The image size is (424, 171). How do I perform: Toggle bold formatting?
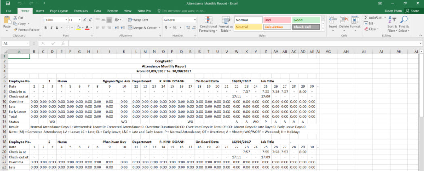click(x=46, y=28)
